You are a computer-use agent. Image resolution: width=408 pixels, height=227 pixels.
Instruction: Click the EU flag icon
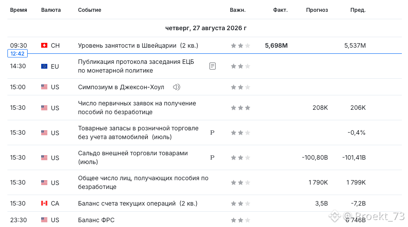(x=44, y=66)
